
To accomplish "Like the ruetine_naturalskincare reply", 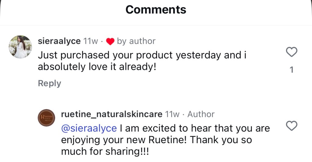I will (x=292, y=126).
